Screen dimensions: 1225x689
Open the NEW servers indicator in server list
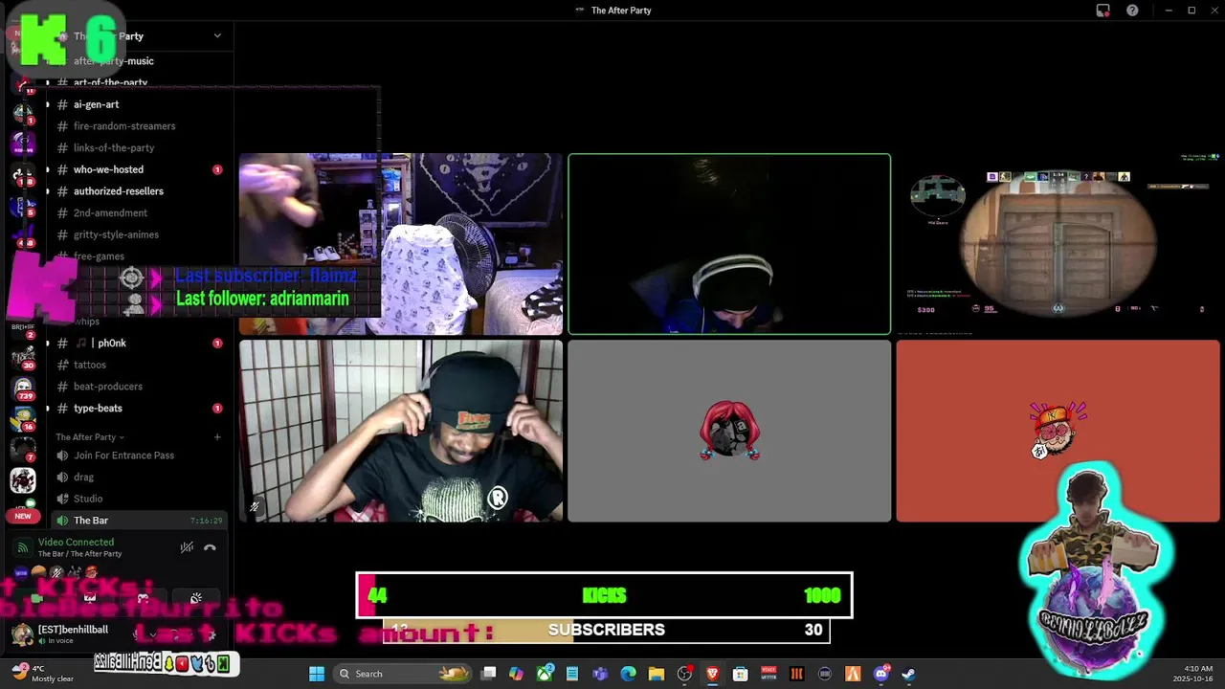click(x=23, y=516)
